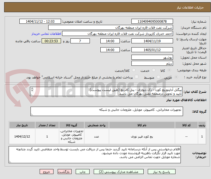Screen dimensions: 211x179
Task: Click the price validity date 1405/01/12
Action: coord(152,50)
